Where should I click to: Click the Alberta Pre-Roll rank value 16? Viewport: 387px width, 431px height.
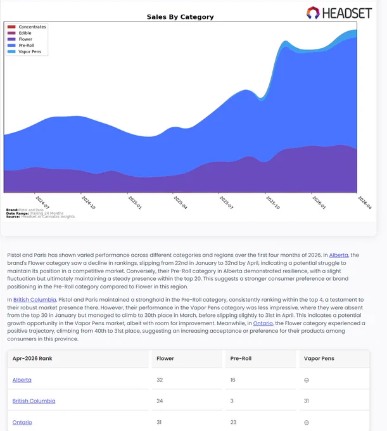coord(232,380)
